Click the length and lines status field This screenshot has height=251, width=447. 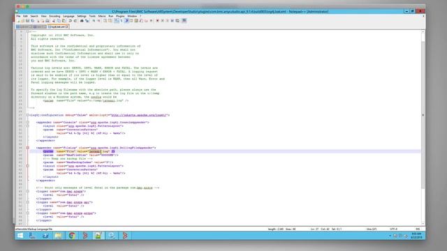point(281,229)
